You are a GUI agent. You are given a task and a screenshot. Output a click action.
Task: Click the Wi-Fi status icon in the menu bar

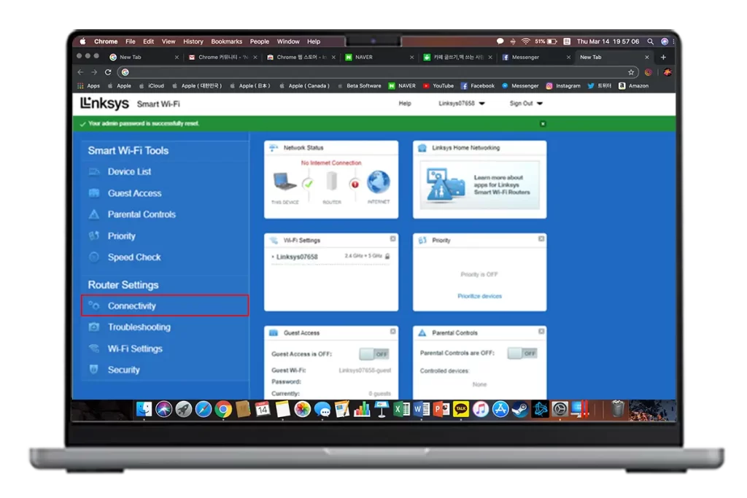click(x=525, y=42)
